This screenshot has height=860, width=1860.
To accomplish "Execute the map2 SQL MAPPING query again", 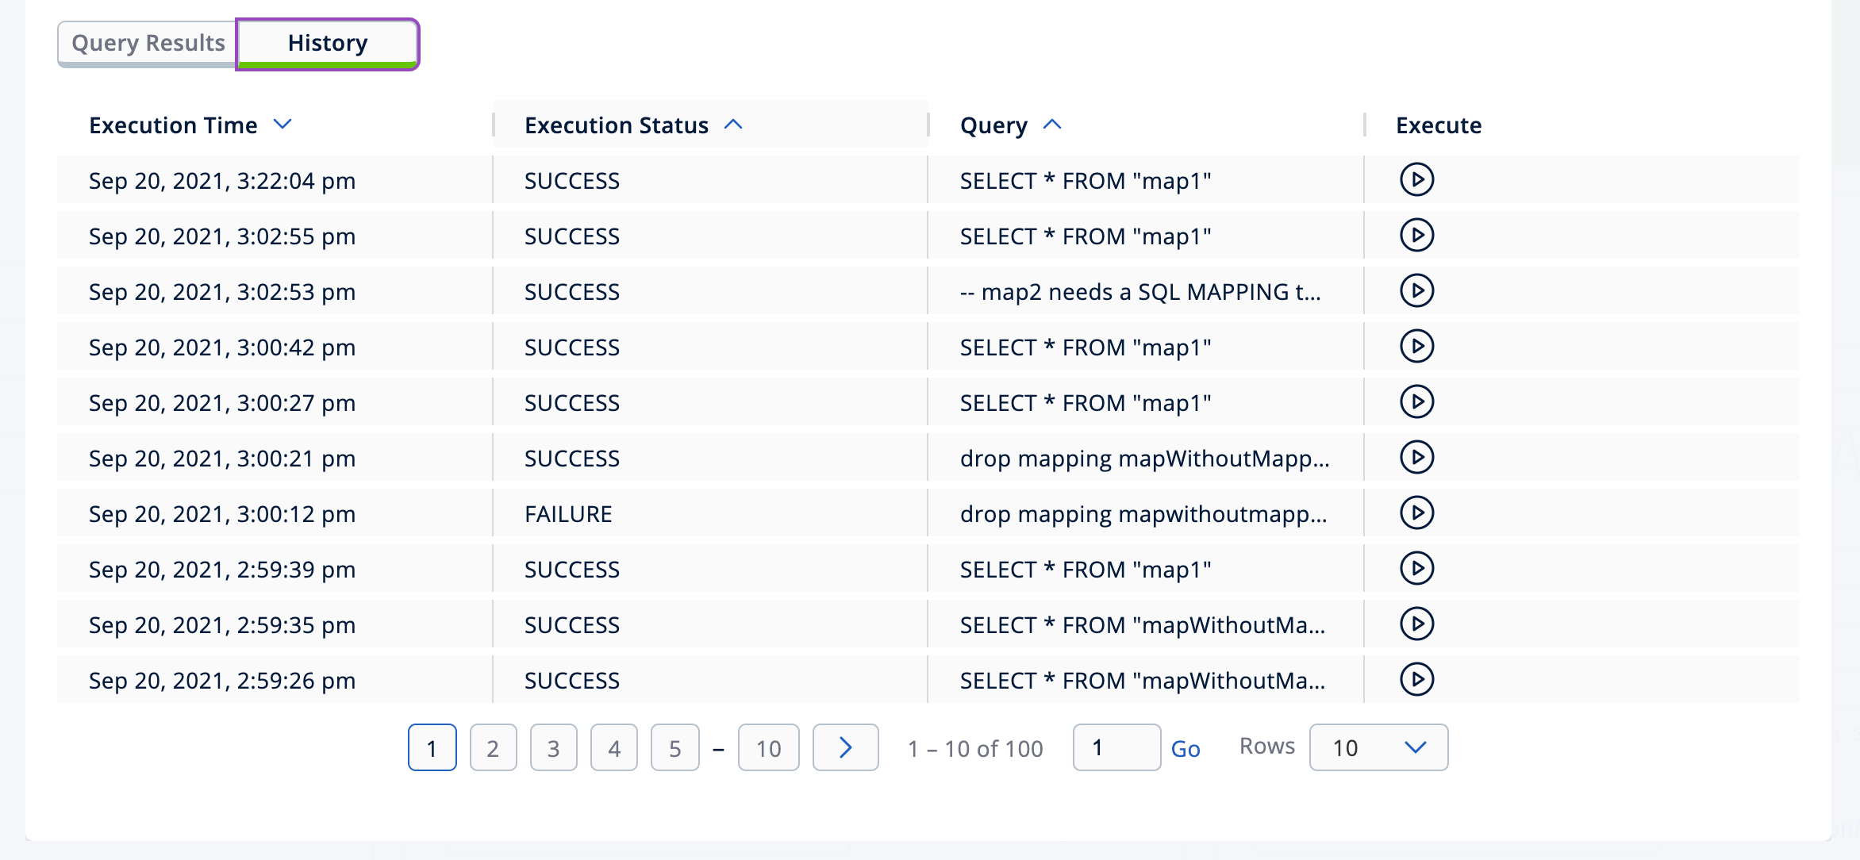I will click(1417, 290).
